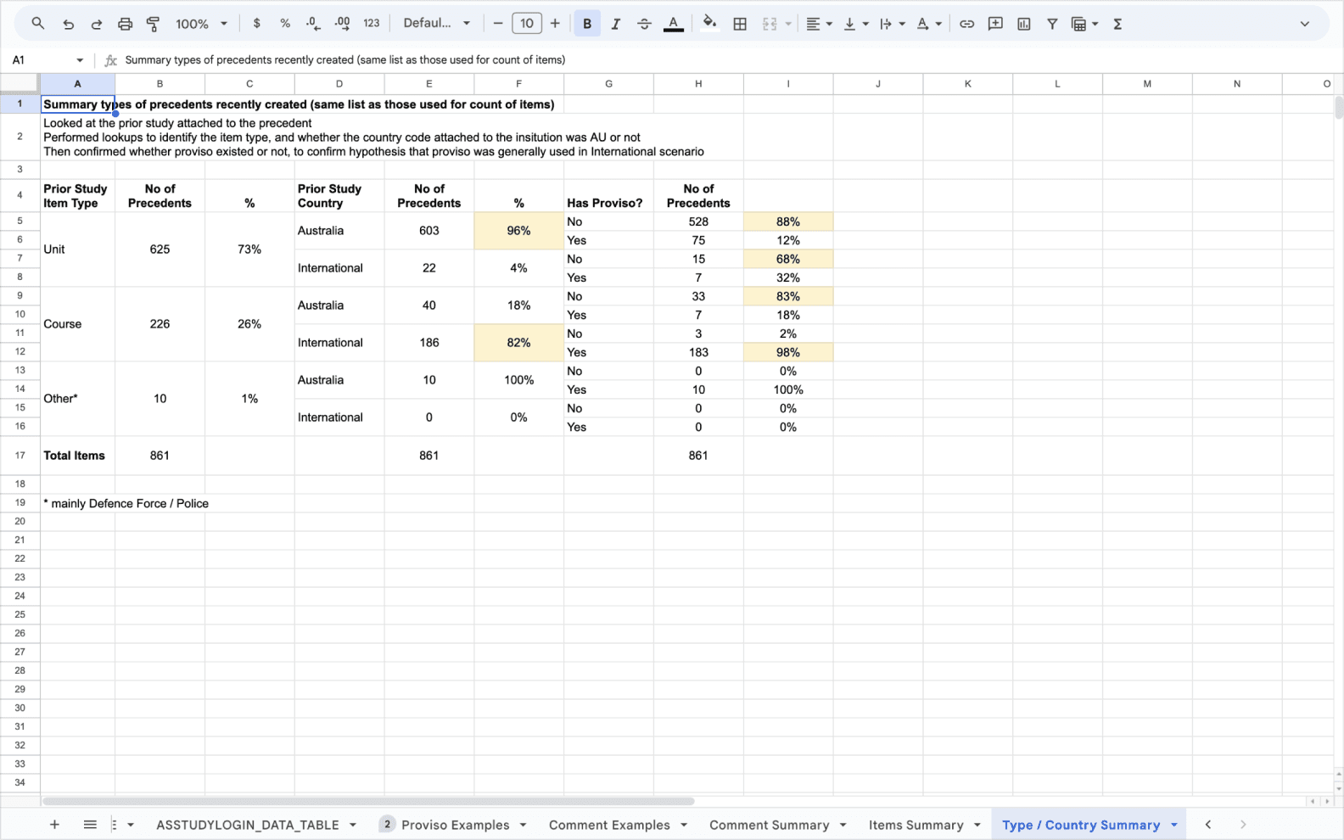Format as currency with dollar icon
The height and width of the screenshot is (840, 1344).
click(x=257, y=24)
